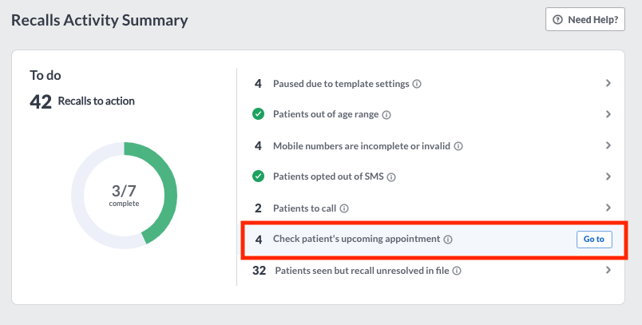642x325 pixels.
Task: Click info icon beside Mobile numbers are incomplete or invalid
Action: 458,146
